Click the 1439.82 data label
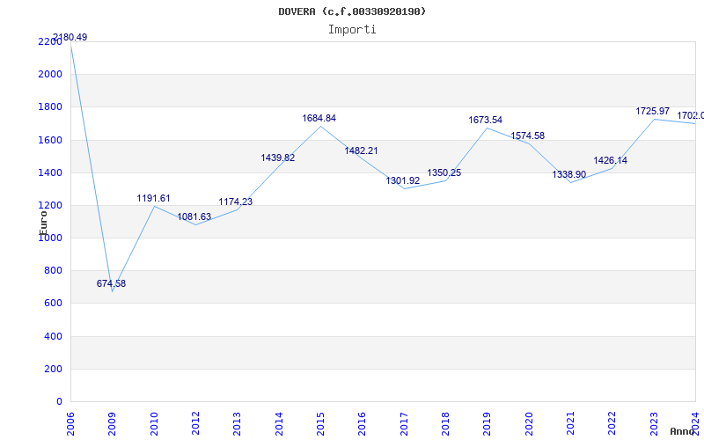The width and height of the screenshot is (704, 440). [x=278, y=158]
